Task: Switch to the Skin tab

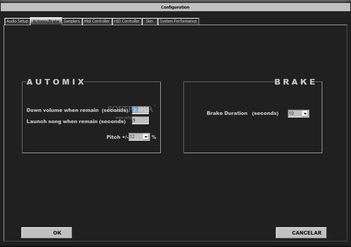Action: pyautogui.click(x=150, y=21)
